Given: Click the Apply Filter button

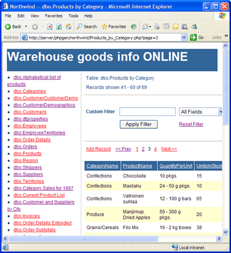Looking at the screenshot, I should pyautogui.click(x=138, y=124).
